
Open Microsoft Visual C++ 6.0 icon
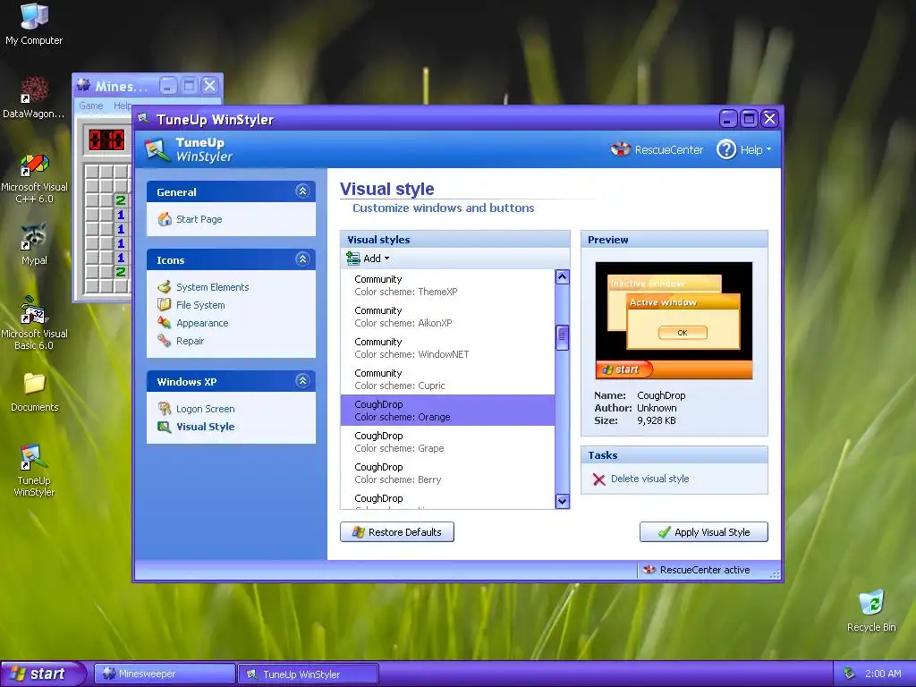click(34, 164)
